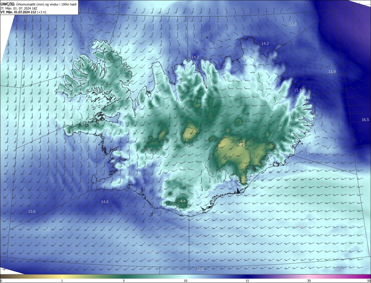Click the "5" label on the color scale

tap(124, 281)
